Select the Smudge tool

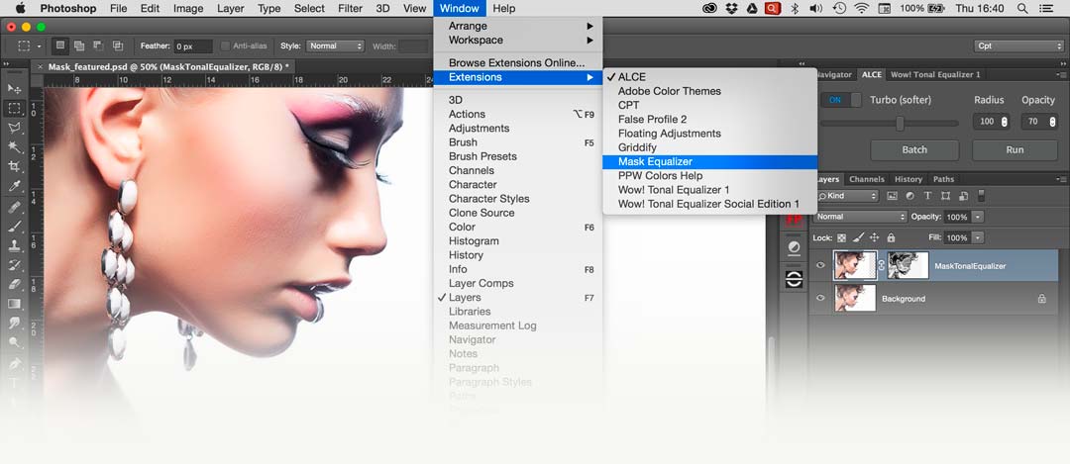tap(14, 323)
